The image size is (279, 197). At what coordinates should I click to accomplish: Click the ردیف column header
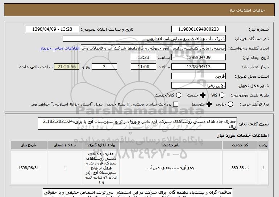pyautogui.click(x=263, y=145)
